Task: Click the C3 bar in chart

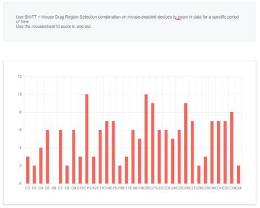Action: coord(35,175)
